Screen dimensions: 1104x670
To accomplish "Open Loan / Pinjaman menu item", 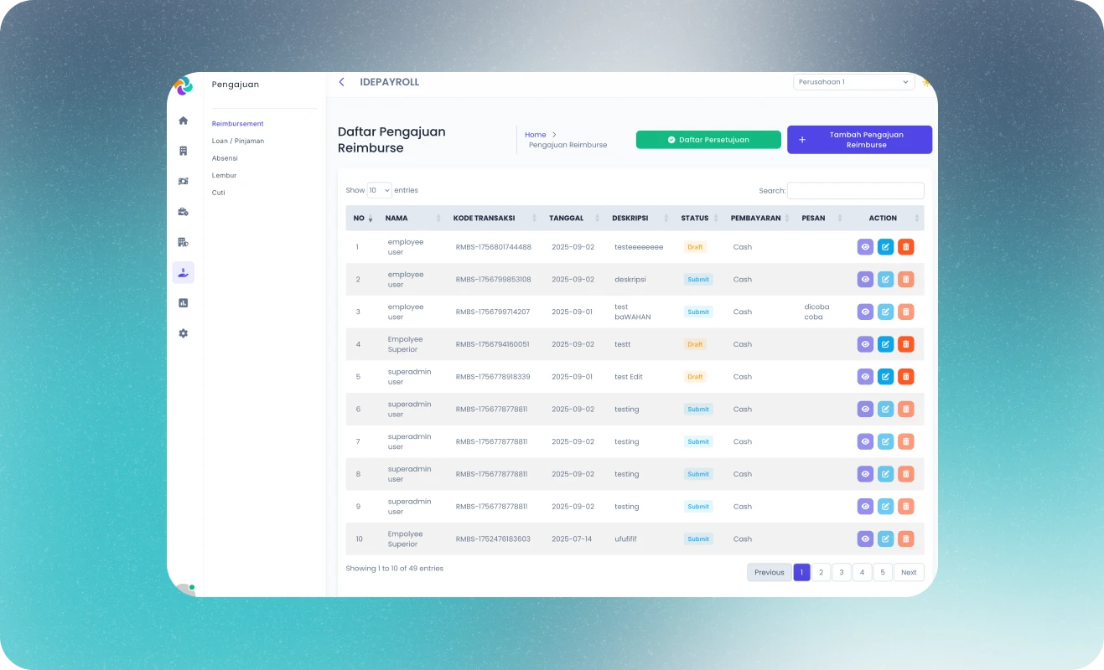I will (238, 141).
